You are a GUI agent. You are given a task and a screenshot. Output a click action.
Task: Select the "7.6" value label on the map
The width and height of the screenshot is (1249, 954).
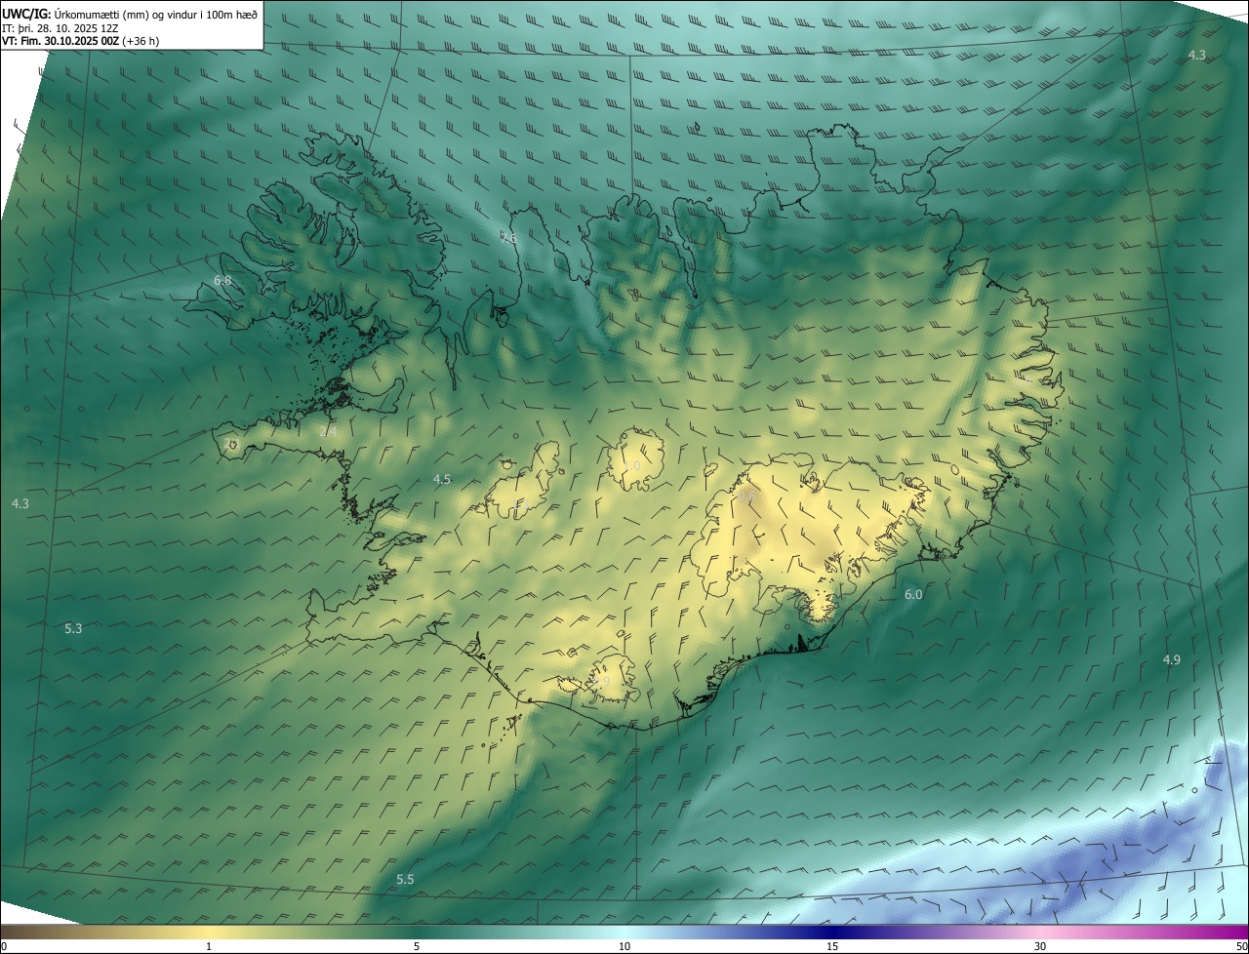(507, 237)
